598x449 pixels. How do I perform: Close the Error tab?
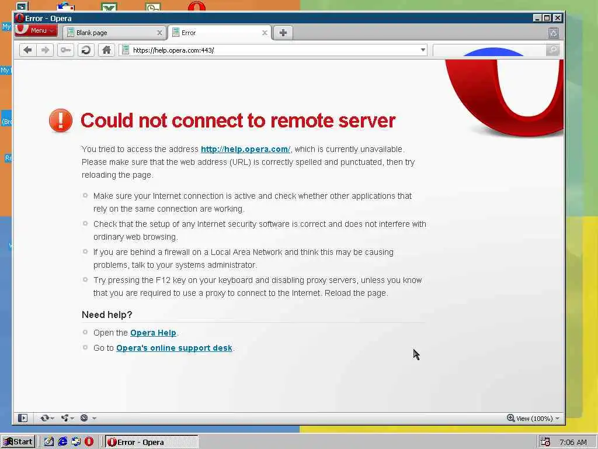(265, 33)
